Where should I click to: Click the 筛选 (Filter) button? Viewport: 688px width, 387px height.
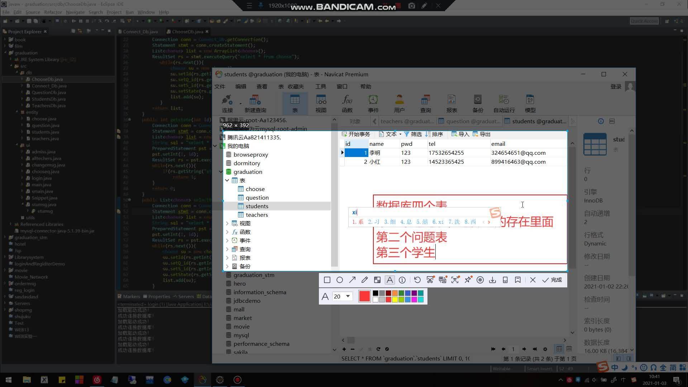click(413, 134)
